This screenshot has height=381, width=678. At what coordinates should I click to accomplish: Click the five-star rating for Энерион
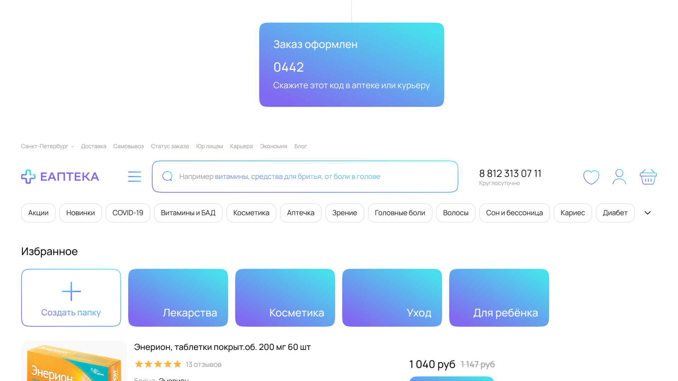tap(158, 364)
